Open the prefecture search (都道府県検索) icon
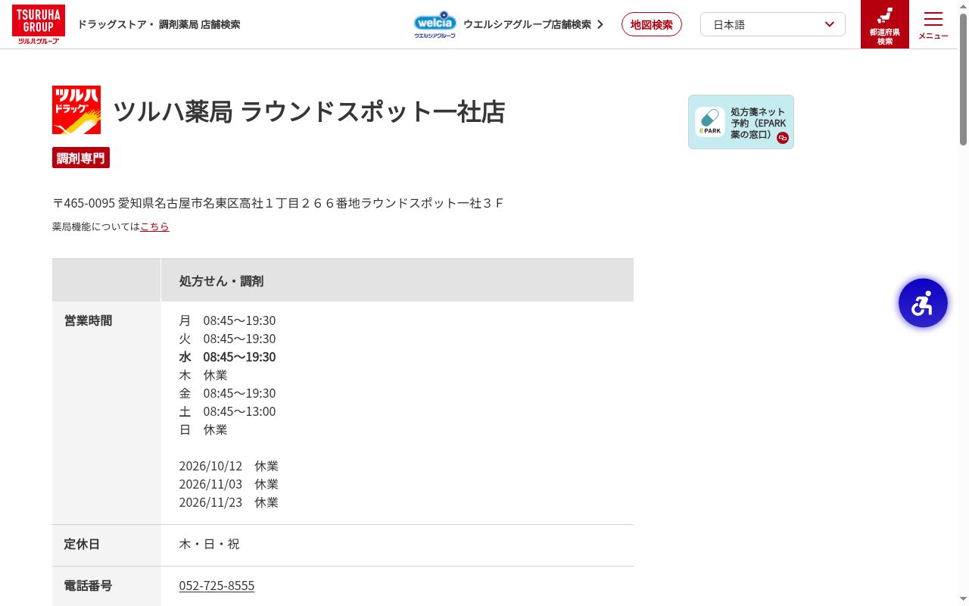This screenshot has height=606, width=969. point(885,24)
